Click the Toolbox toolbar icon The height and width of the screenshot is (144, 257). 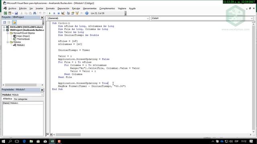(x=81, y=13)
